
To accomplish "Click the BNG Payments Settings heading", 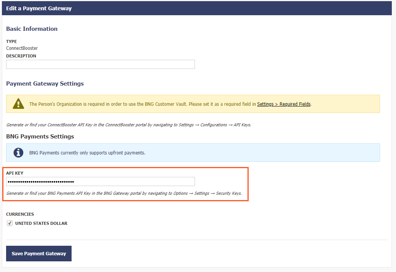I will tap(40, 137).
